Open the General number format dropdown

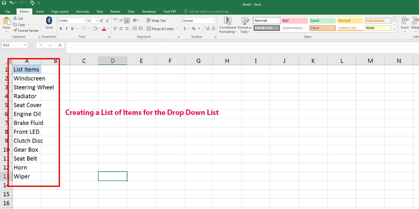click(x=214, y=20)
